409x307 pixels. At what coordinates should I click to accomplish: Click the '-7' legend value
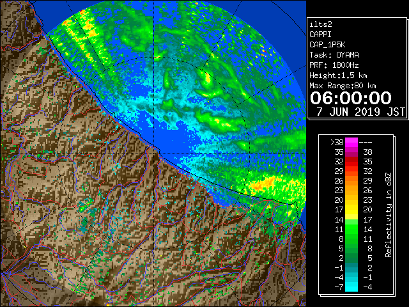339,287
